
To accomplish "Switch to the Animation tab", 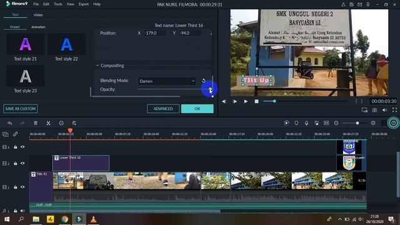I will click(x=38, y=27).
